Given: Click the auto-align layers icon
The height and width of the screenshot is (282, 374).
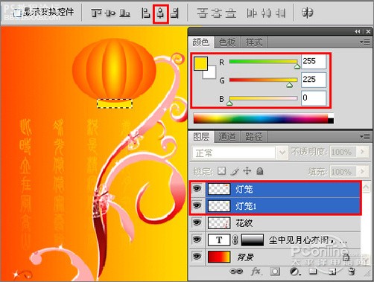Looking at the screenshot, I should pyautogui.click(x=307, y=13).
